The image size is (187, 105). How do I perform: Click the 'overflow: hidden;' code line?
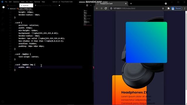(x=28, y=43)
